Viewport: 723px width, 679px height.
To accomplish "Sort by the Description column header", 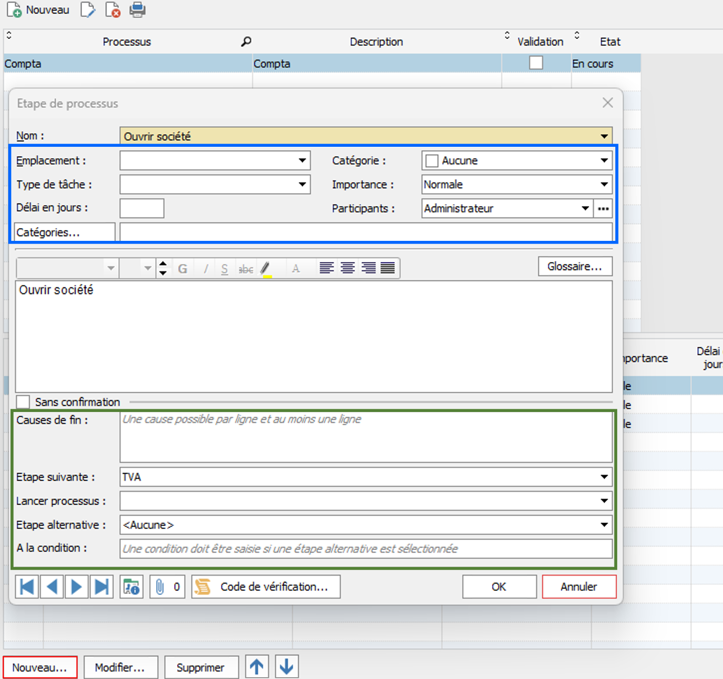I will (x=377, y=42).
